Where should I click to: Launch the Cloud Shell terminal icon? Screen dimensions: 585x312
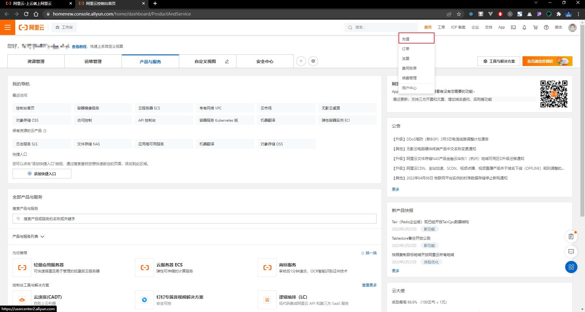click(513, 27)
